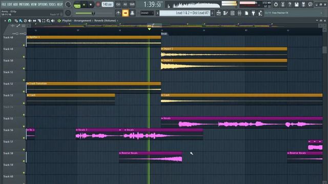Screen dimensions: 328x184
Task: Stop playback with the transport stop button
Action: (x=91, y=5)
